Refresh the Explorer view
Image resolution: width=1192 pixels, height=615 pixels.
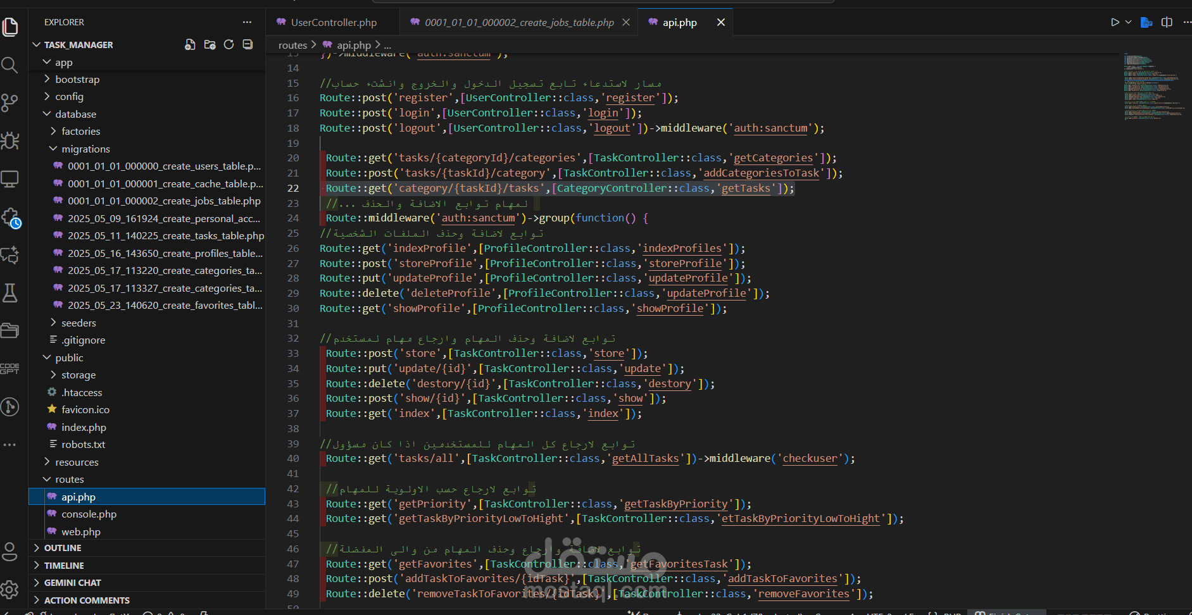229,44
